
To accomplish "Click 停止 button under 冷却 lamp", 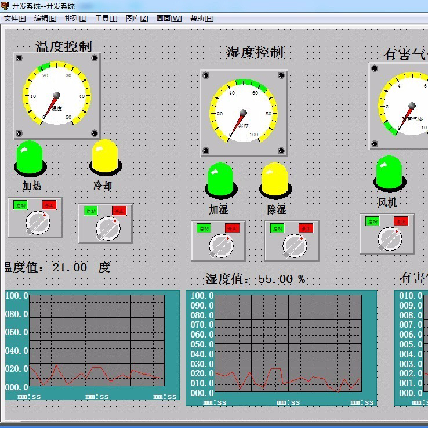I will pyautogui.click(x=119, y=211).
